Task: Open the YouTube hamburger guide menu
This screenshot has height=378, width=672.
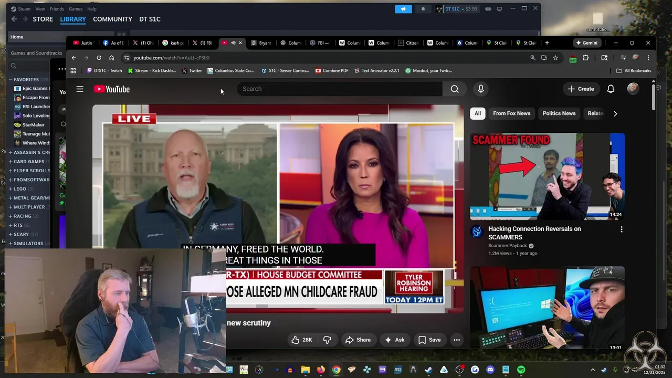Action: [80, 89]
